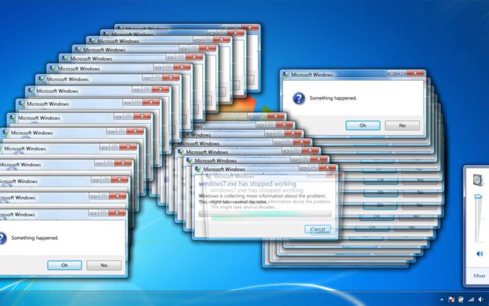
Task: Click the network signal bars tray icon
Action: (471, 299)
